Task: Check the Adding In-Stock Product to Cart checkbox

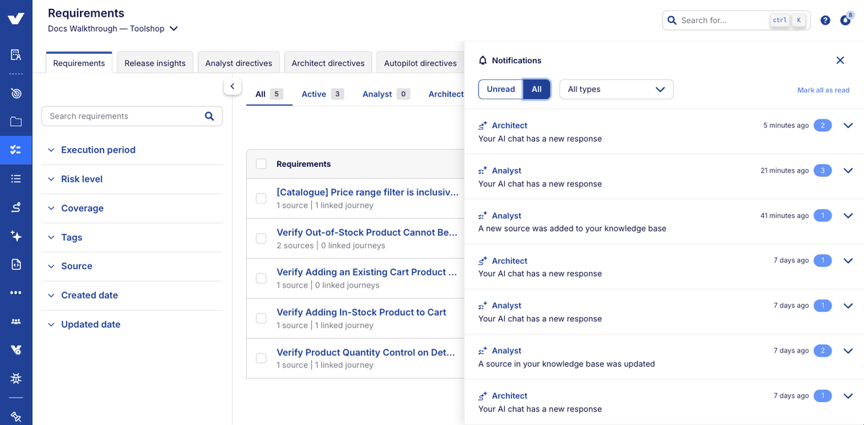Action: (261, 318)
